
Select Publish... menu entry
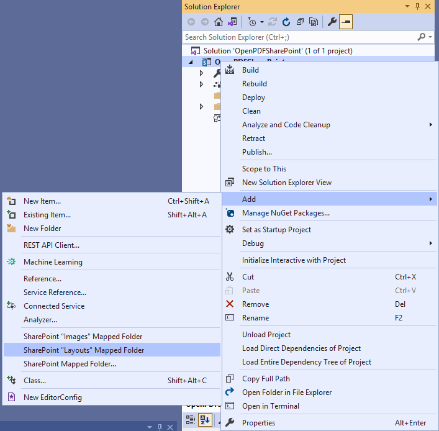click(x=329, y=152)
